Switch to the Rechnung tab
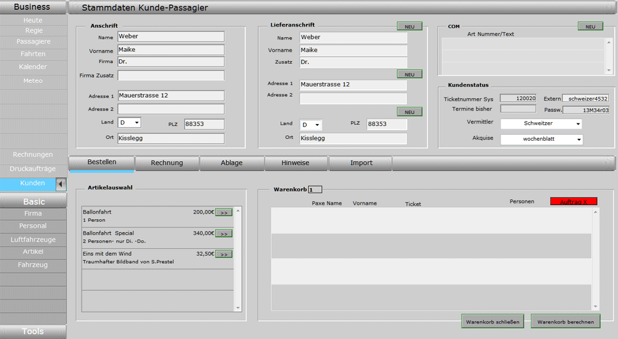 pyautogui.click(x=167, y=163)
